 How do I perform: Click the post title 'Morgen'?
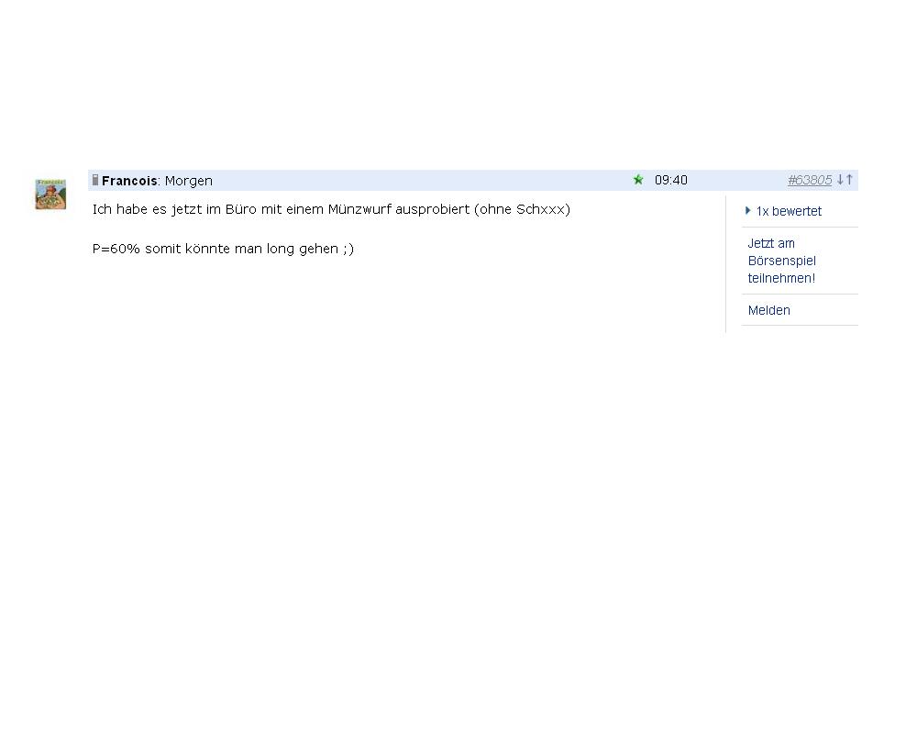point(188,181)
